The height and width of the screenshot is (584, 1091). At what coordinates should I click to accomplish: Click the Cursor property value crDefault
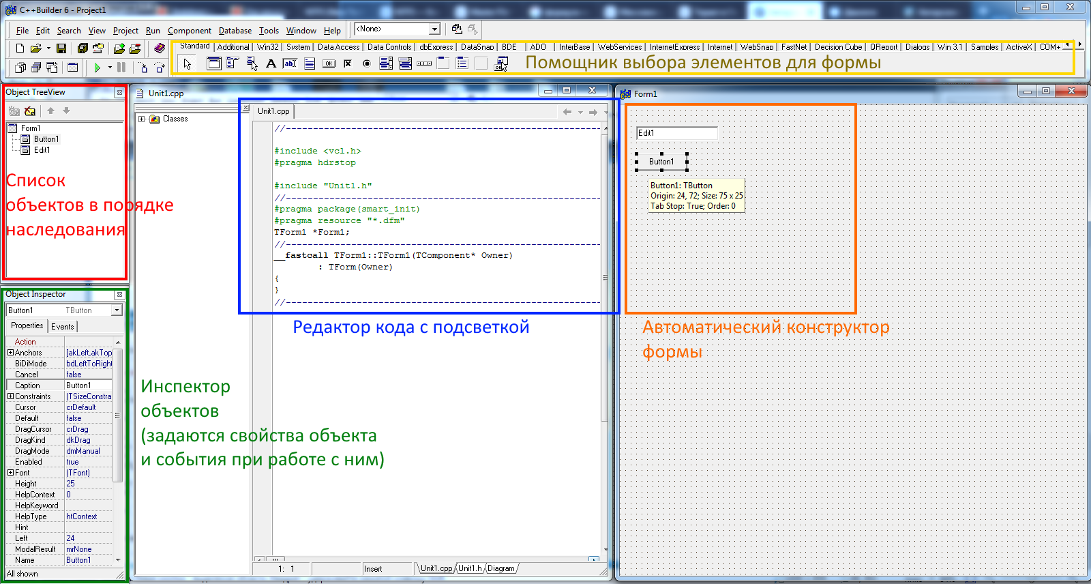89,407
